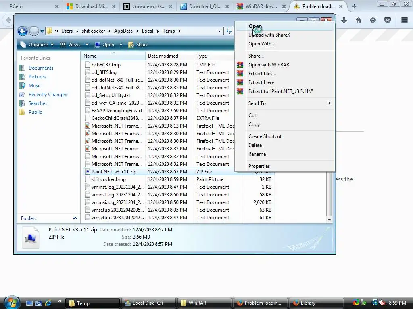This screenshot has width=413, height=309.
Task: Open Pictures favorite link
Action: (x=37, y=77)
